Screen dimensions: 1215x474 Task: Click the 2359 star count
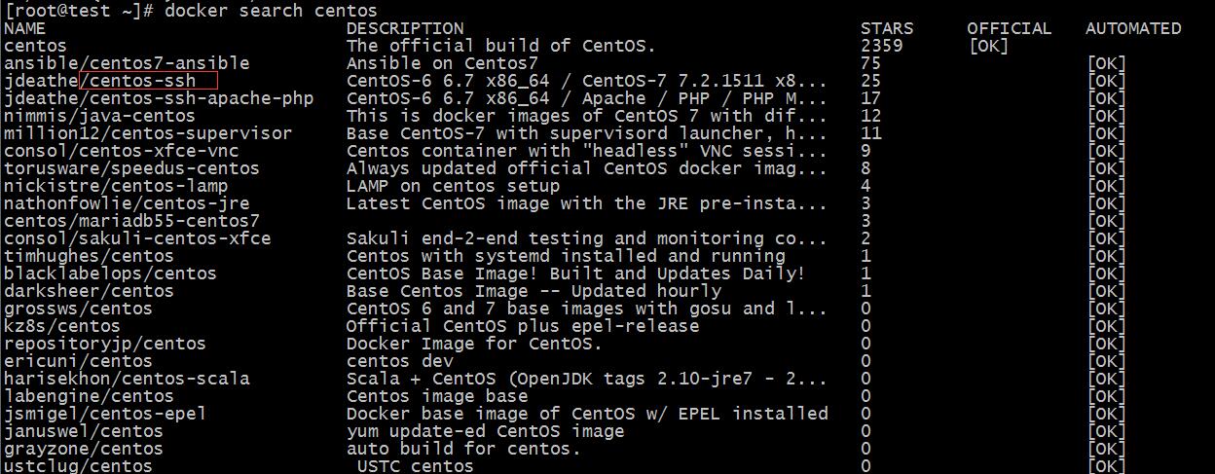click(882, 46)
